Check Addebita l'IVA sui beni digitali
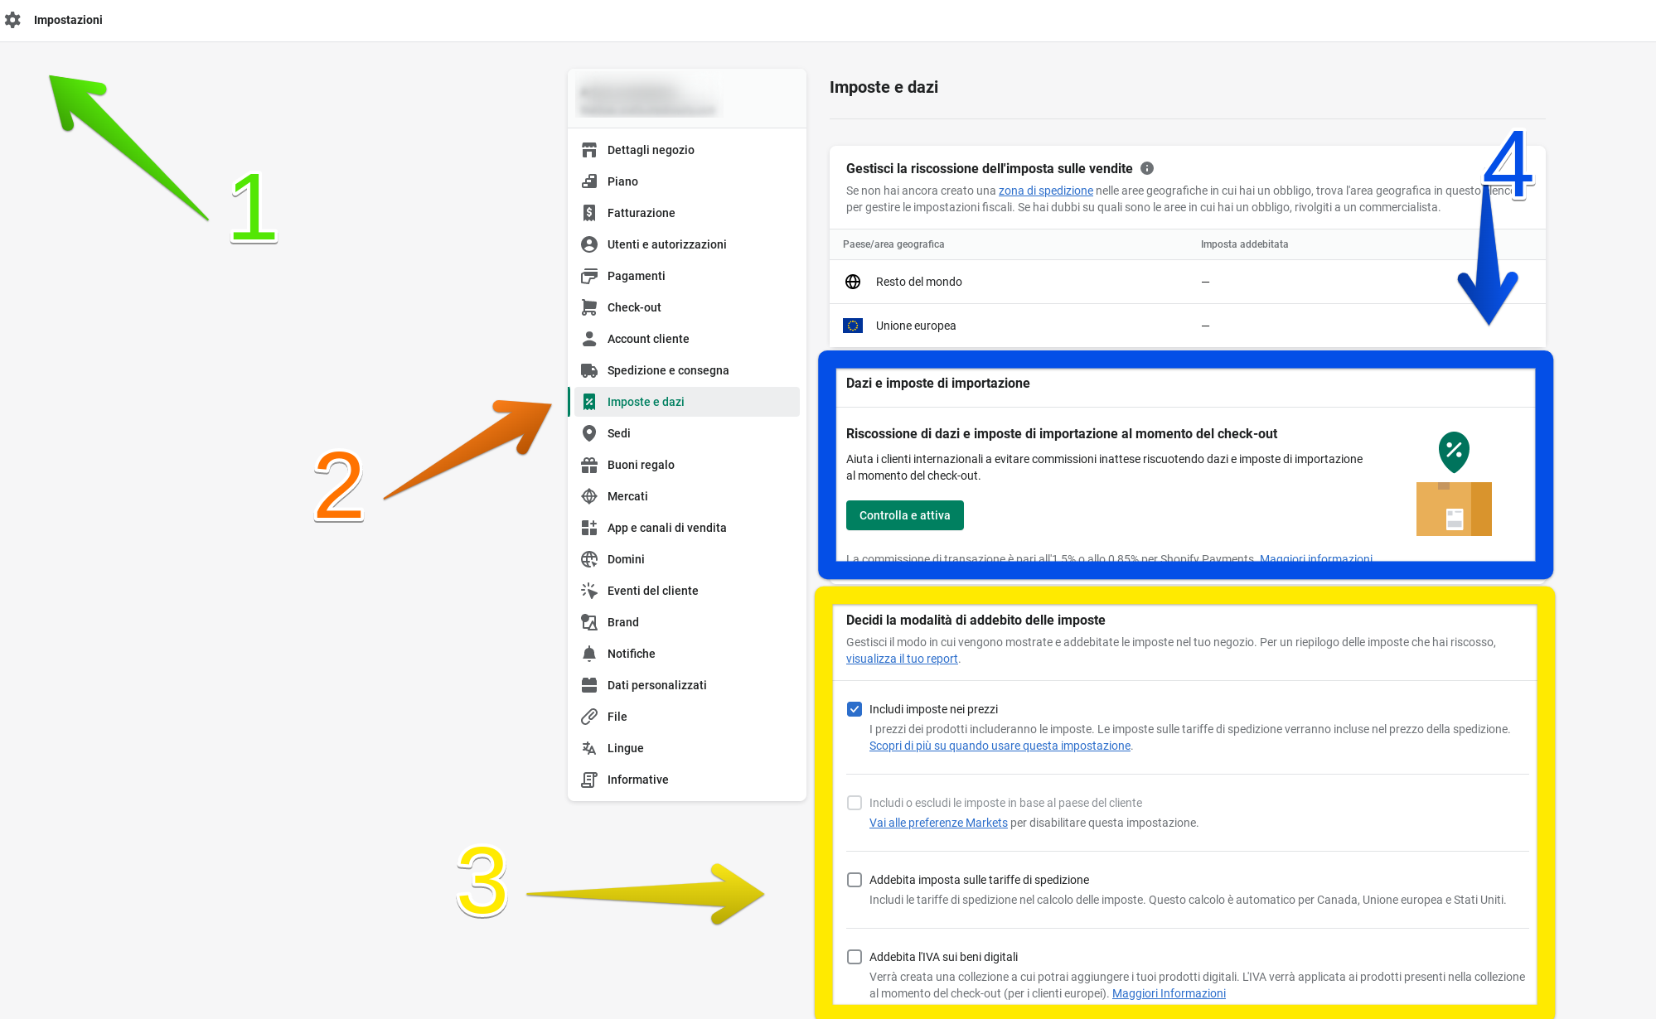Screen dimensions: 1656x1019 pos(855,957)
